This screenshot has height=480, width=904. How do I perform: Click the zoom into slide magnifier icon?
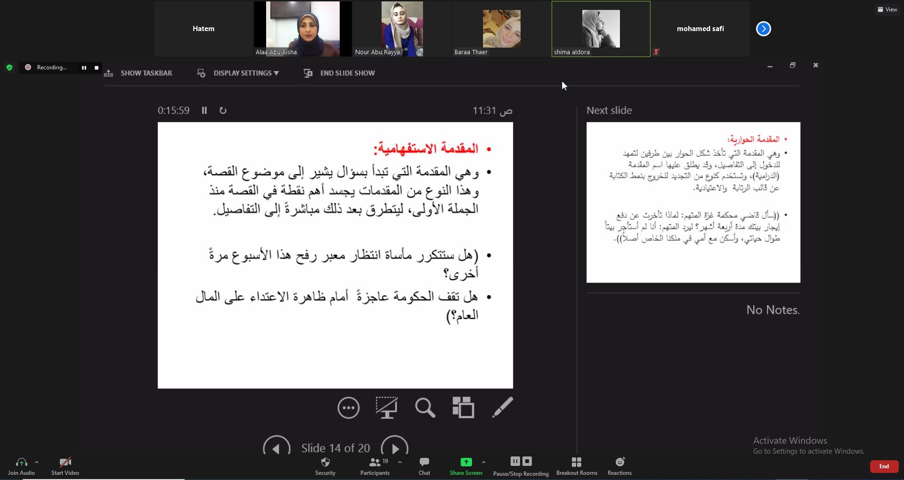pos(425,407)
